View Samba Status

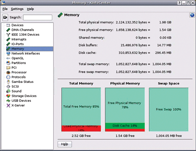point(22,82)
